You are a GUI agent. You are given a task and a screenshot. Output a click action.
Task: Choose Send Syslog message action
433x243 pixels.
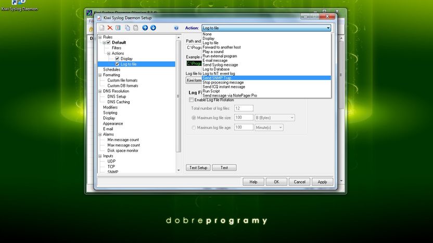pyautogui.click(x=266, y=65)
